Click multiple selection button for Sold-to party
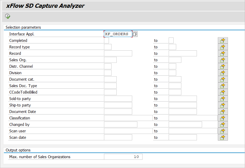Viewport: 245px width, 168px height. (x=222, y=99)
